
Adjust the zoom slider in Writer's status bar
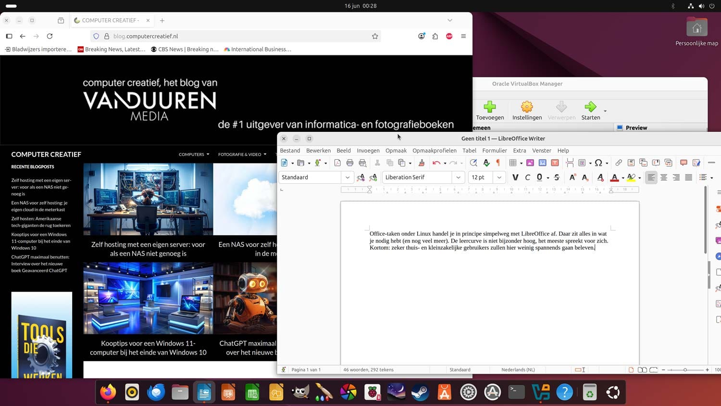click(x=685, y=370)
